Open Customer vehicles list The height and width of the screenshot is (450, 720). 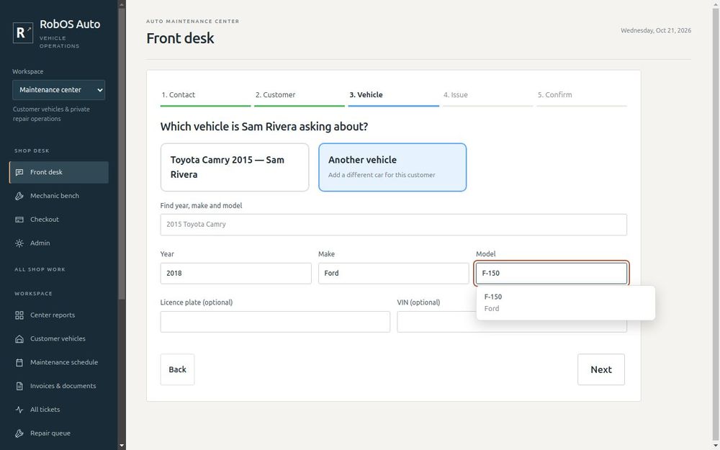pyautogui.click(x=59, y=339)
